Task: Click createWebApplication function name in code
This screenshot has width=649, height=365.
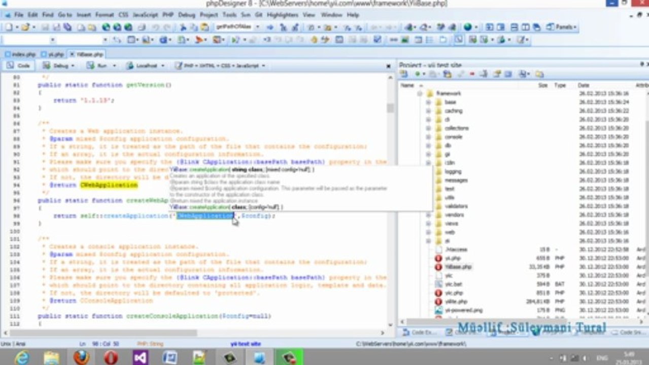Action: [148, 201]
